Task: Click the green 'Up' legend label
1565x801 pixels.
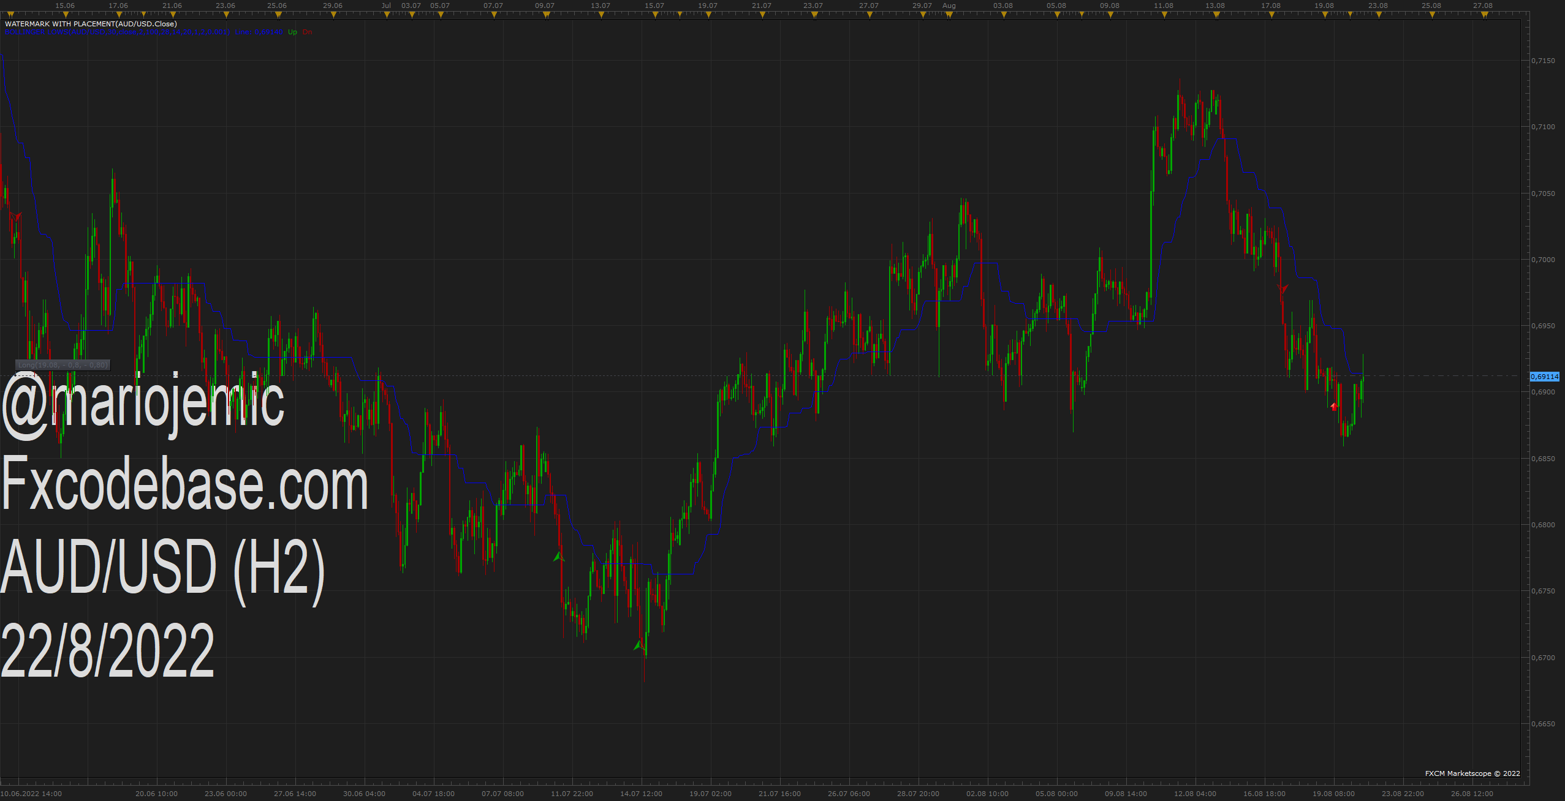Action: [x=292, y=32]
